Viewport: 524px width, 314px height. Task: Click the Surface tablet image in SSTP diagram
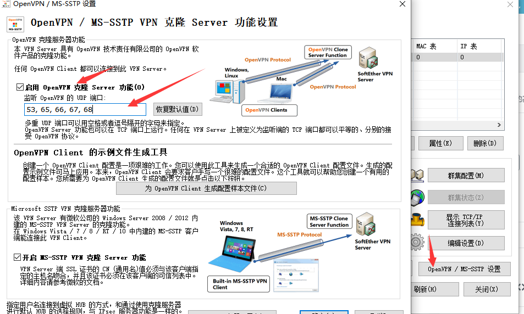pos(233,254)
